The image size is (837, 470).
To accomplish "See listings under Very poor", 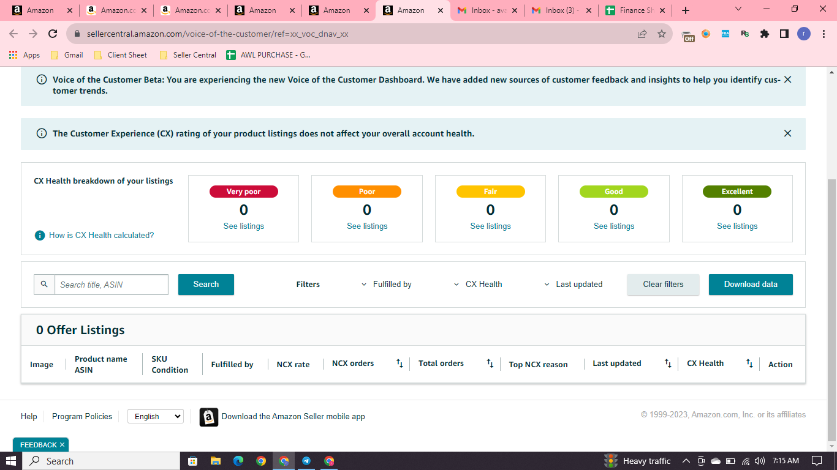I will [x=244, y=226].
